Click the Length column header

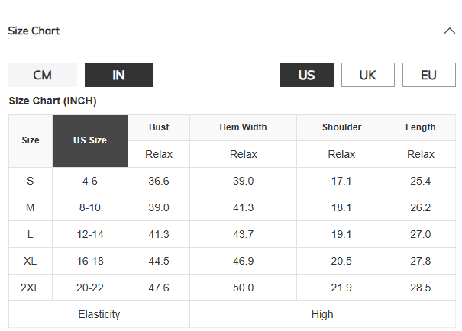[421, 127]
